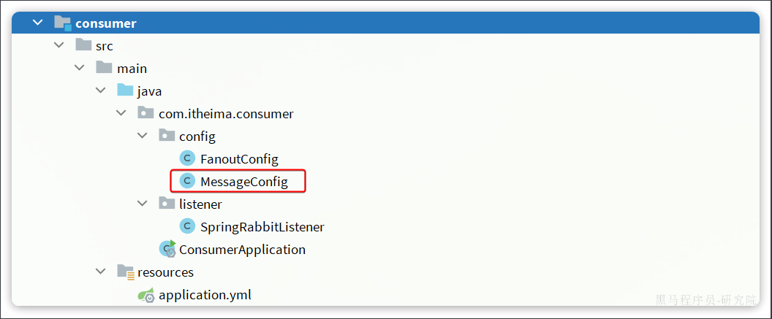Image resolution: width=772 pixels, height=319 pixels.
Task: Collapse the main folder arrow
Action: coord(79,69)
